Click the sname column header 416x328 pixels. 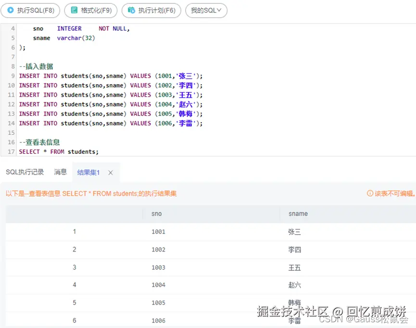coord(298,214)
